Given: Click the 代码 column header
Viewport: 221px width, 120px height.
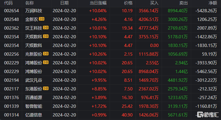Looking at the screenshot, I should coord(8,3).
